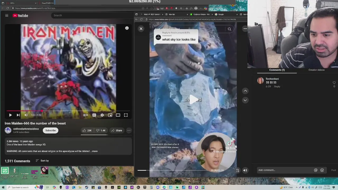Dislike the video with 1.4K dislikes
This screenshot has width=338, height=190.
pyautogui.click(x=101, y=130)
